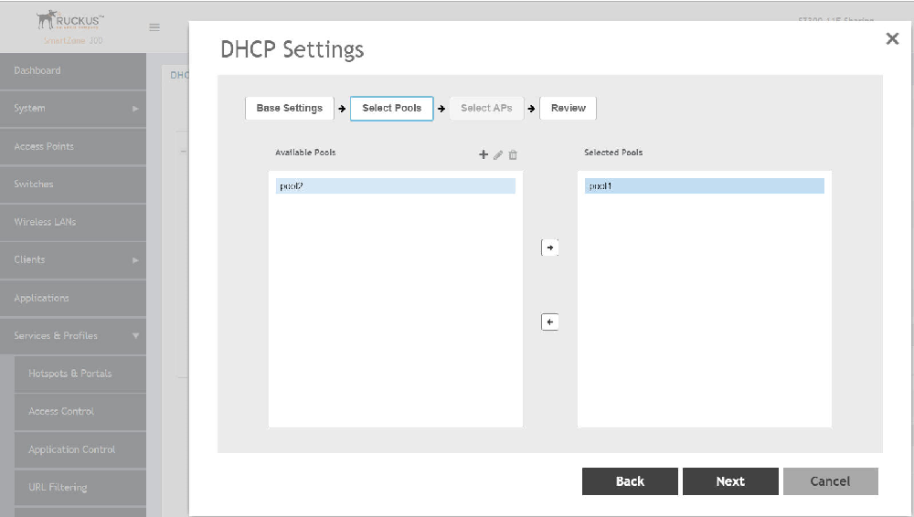Move pool to Selected Pools with right arrow

point(549,248)
